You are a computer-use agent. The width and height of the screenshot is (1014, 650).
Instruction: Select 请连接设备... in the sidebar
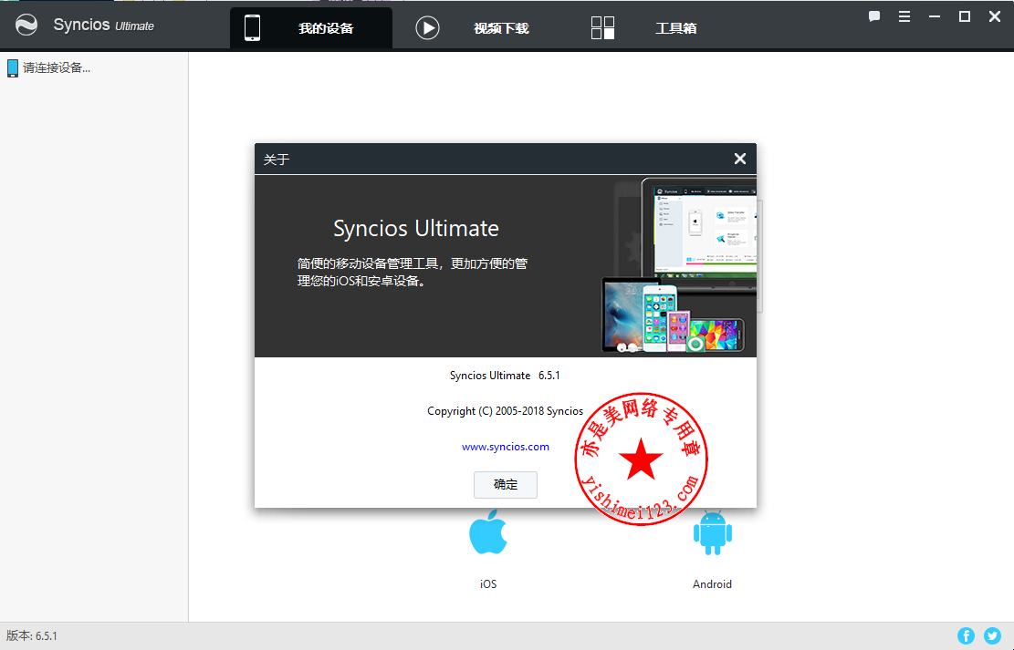49,67
